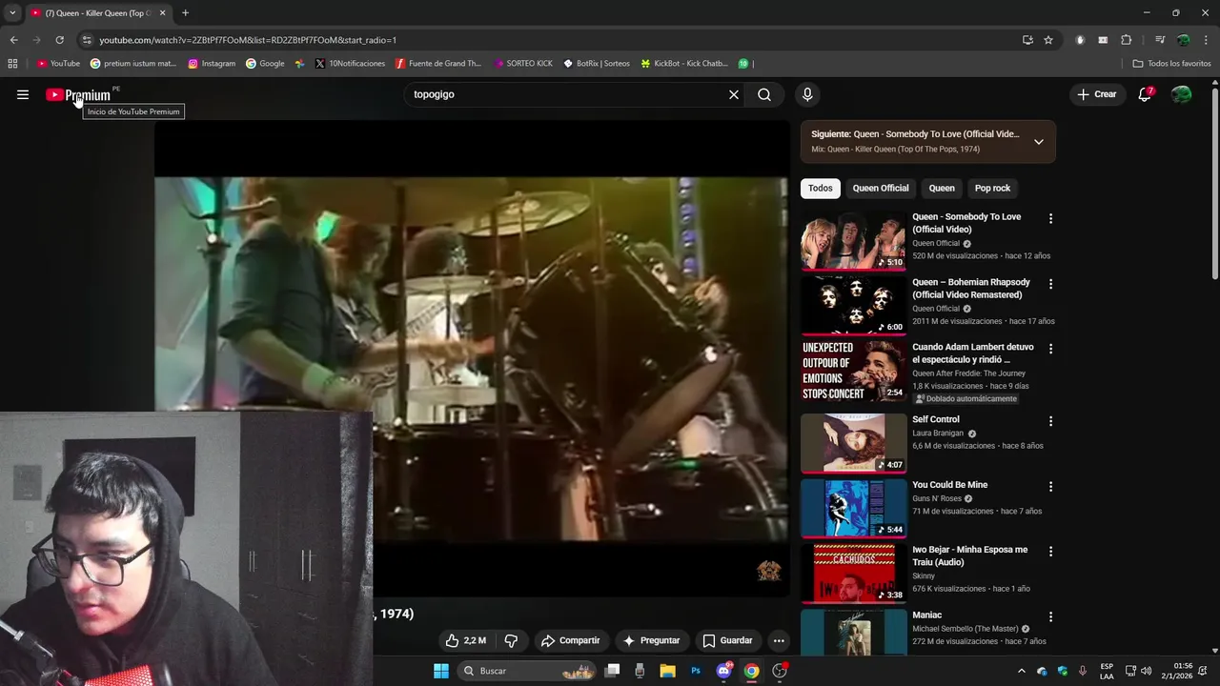Open Chrome tab search dropdown
Viewport: 1220px width, 686px height.
12,13
